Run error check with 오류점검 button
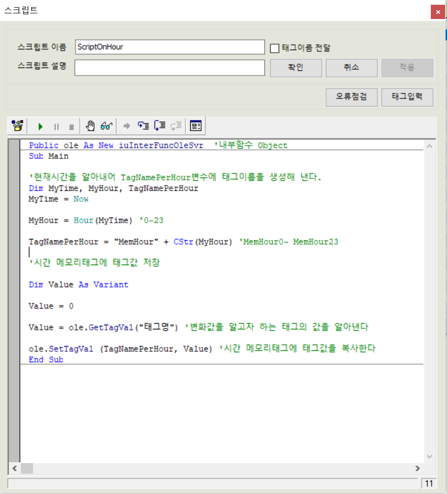447x494 pixels. (x=351, y=97)
